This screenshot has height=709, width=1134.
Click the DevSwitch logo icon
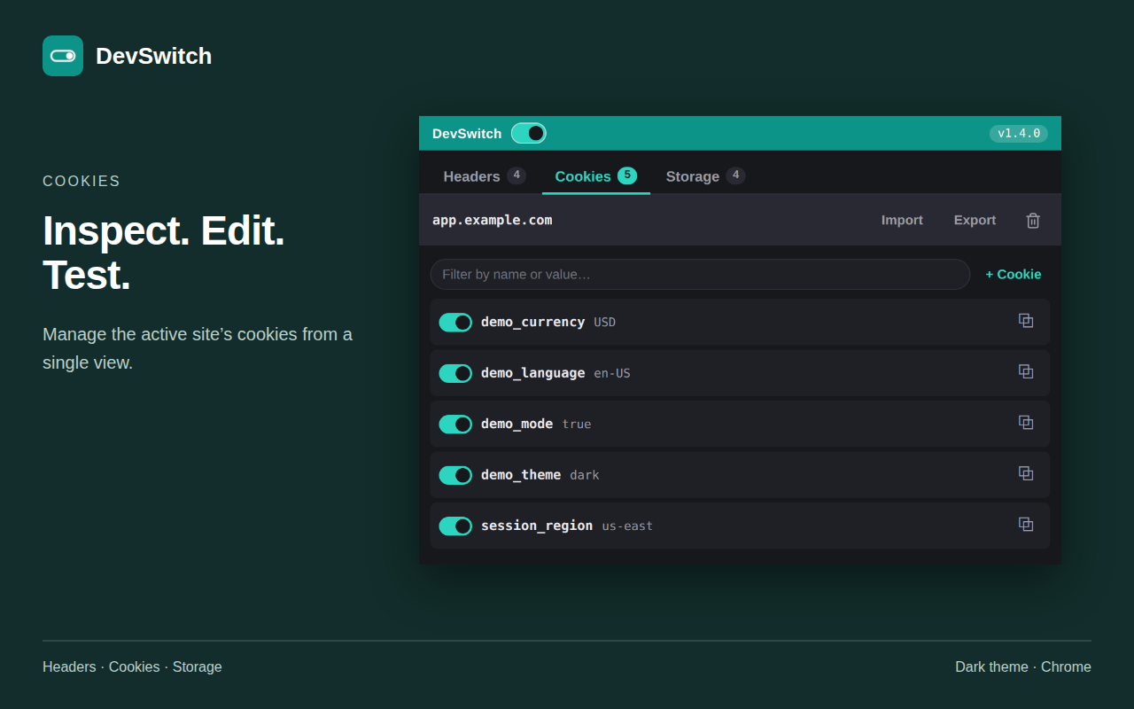coord(63,56)
